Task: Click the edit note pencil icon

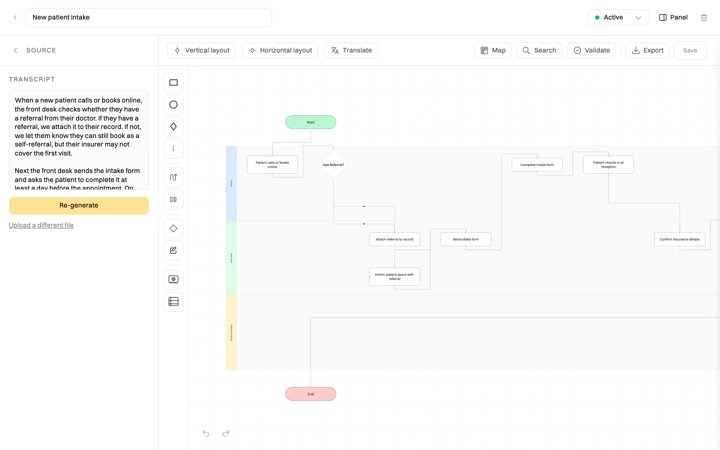Action: pyautogui.click(x=173, y=250)
